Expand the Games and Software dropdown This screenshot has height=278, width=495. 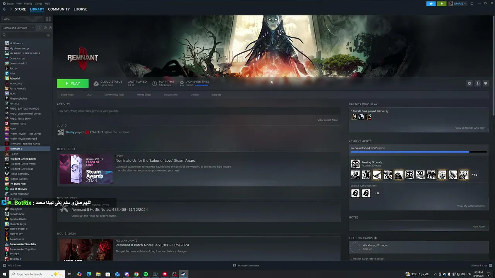[x=18, y=28]
